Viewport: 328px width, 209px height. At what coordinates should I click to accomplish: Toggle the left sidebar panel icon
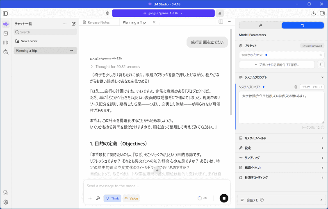[x=5, y=14]
